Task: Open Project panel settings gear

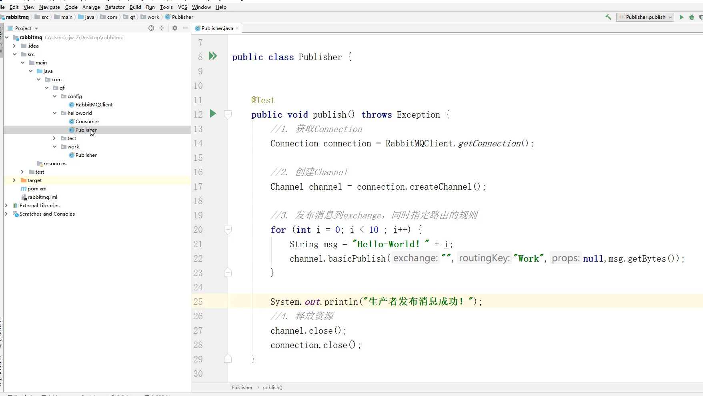Action: (175, 28)
